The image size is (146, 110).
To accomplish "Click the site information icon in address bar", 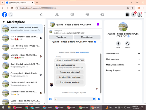I will (x=17, y=8).
